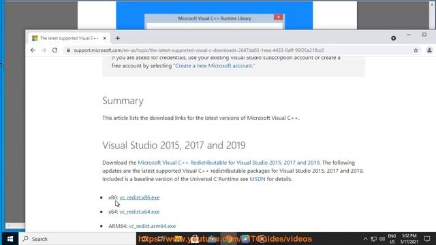Click the padlock site info icon
This screenshot has height=245, width=436.
(x=68, y=50)
